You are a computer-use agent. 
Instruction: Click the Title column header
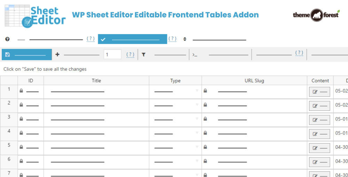(96, 80)
